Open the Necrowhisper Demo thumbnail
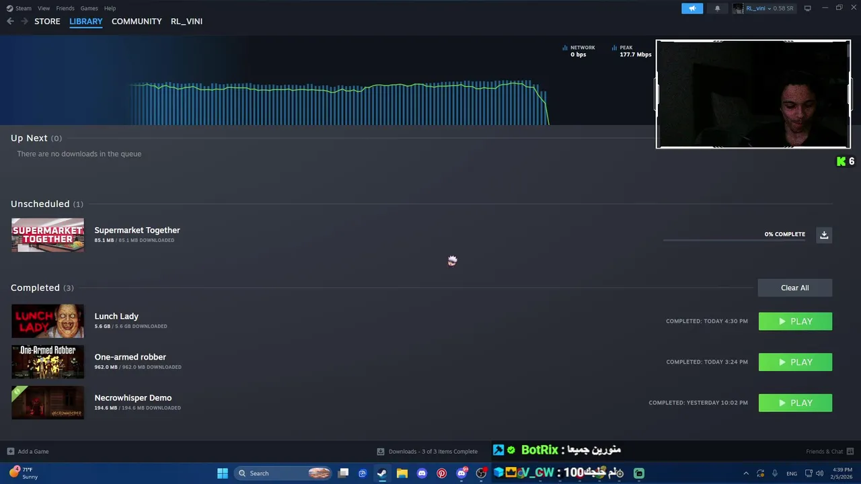The image size is (861, 484). click(x=48, y=403)
